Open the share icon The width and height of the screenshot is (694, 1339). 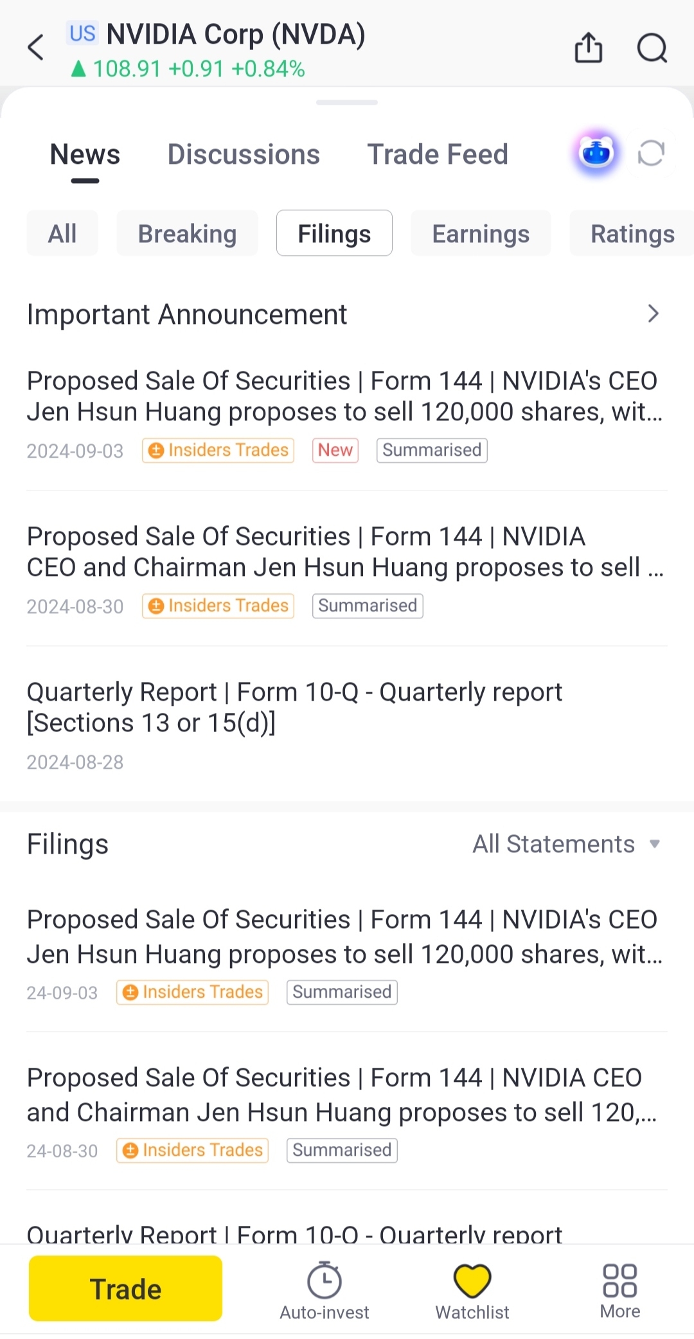pyautogui.click(x=588, y=48)
